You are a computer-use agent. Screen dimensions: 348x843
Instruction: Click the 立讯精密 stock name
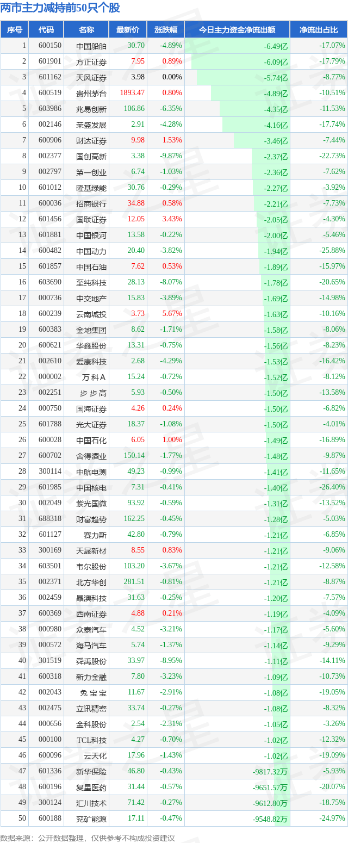tap(91, 708)
